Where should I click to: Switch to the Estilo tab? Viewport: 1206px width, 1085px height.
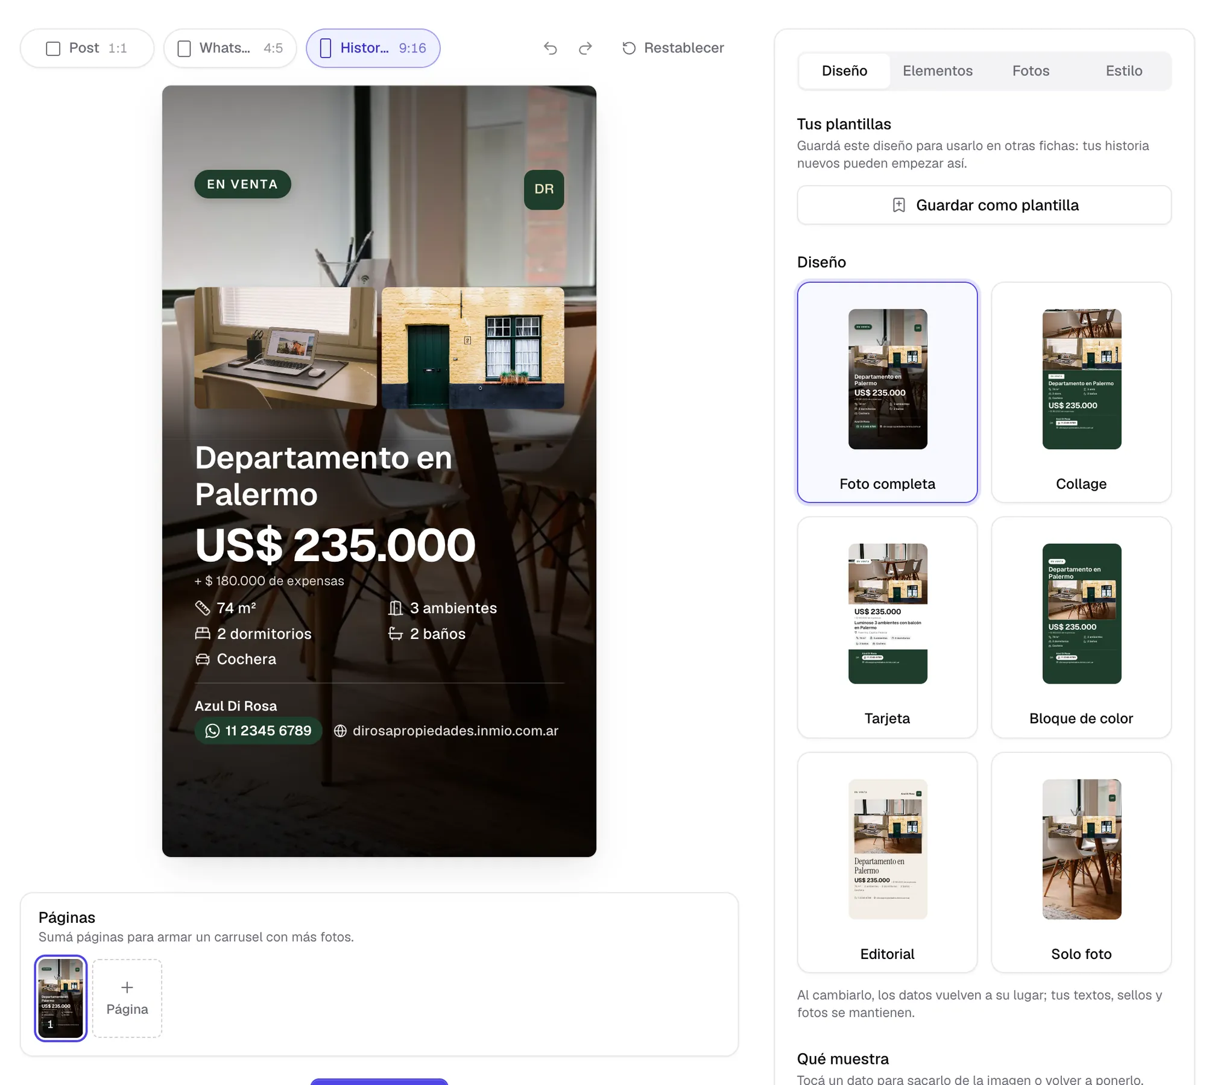pos(1123,71)
